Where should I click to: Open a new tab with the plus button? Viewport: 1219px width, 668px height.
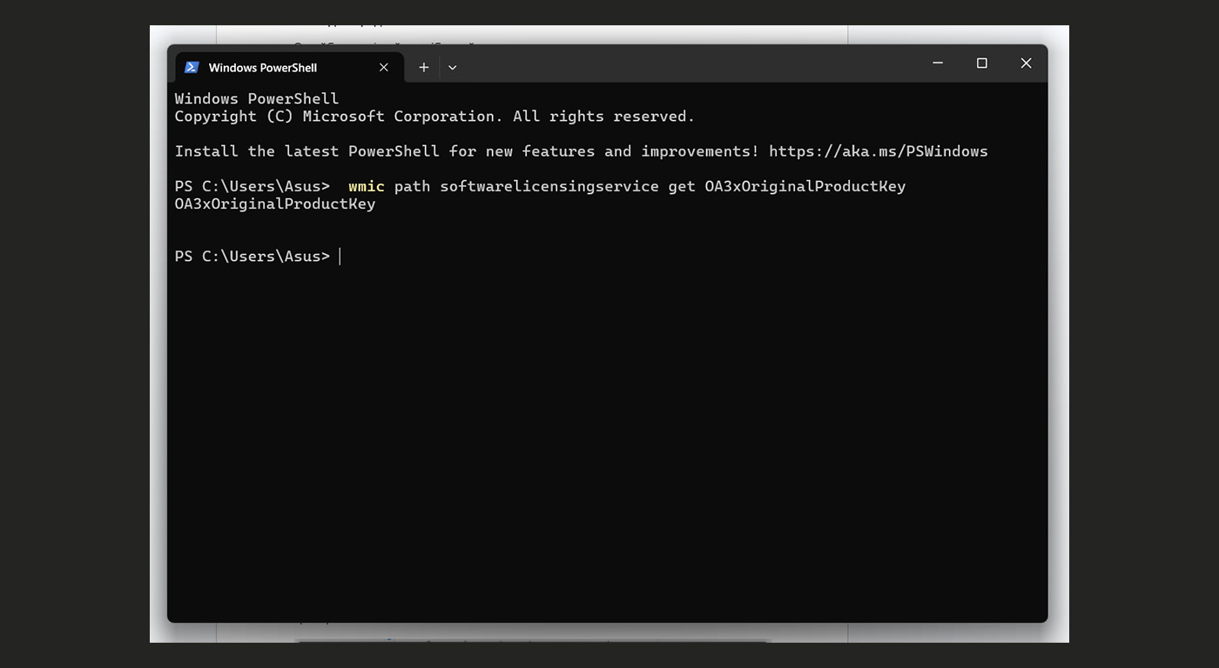tap(424, 68)
